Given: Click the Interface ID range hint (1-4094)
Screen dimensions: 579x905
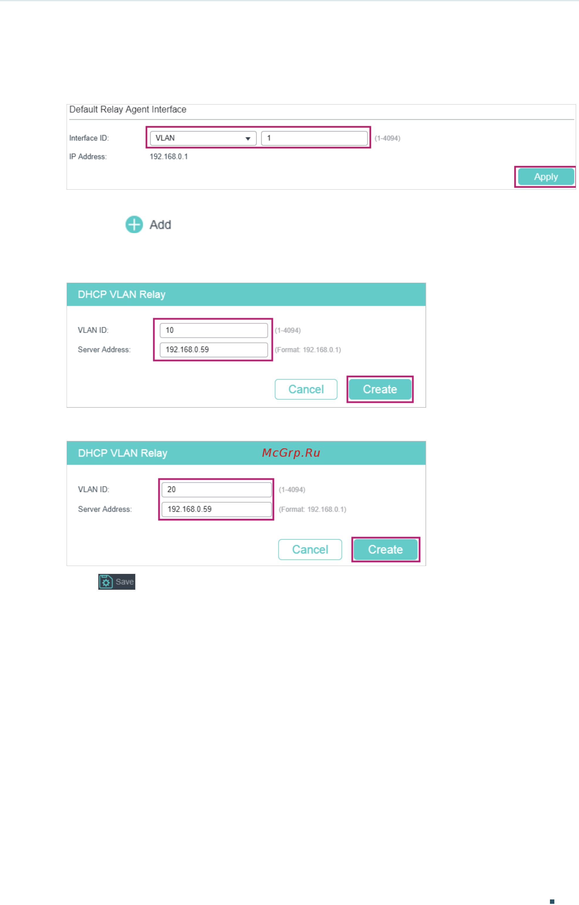Looking at the screenshot, I should pos(387,138).
